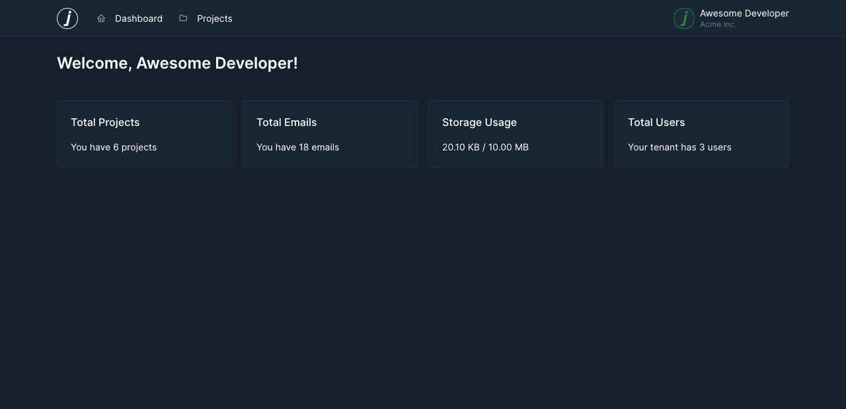846x409 pixels.
Task: Select the Total Projects card title
Action: click(x=105, y=122)
